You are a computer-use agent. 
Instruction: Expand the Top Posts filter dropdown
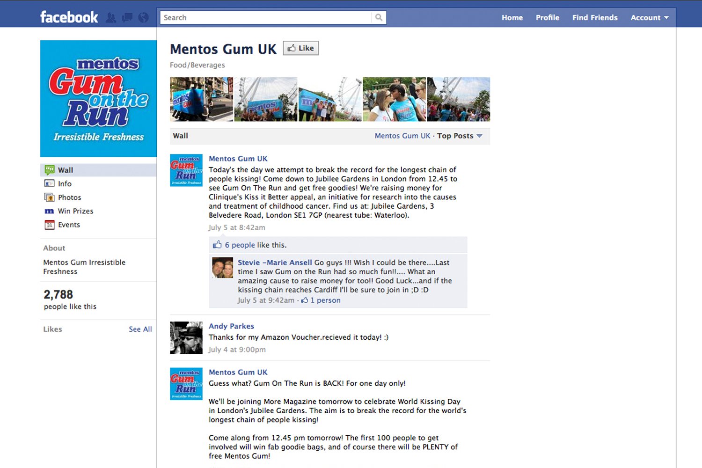pos(460,136)
